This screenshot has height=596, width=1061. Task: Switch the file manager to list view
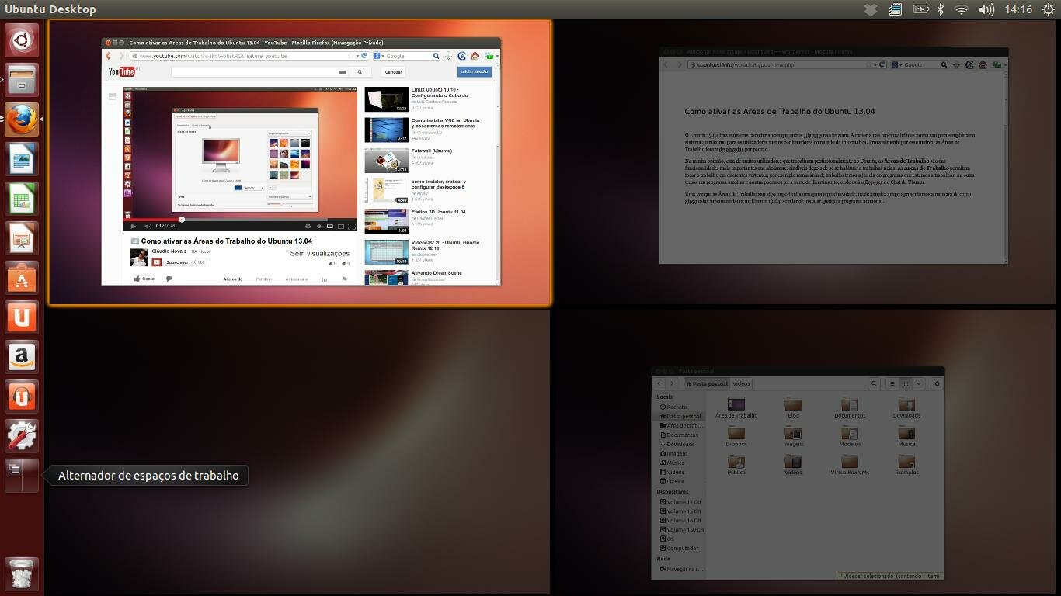pyautogui.click(x=892, y=383)
